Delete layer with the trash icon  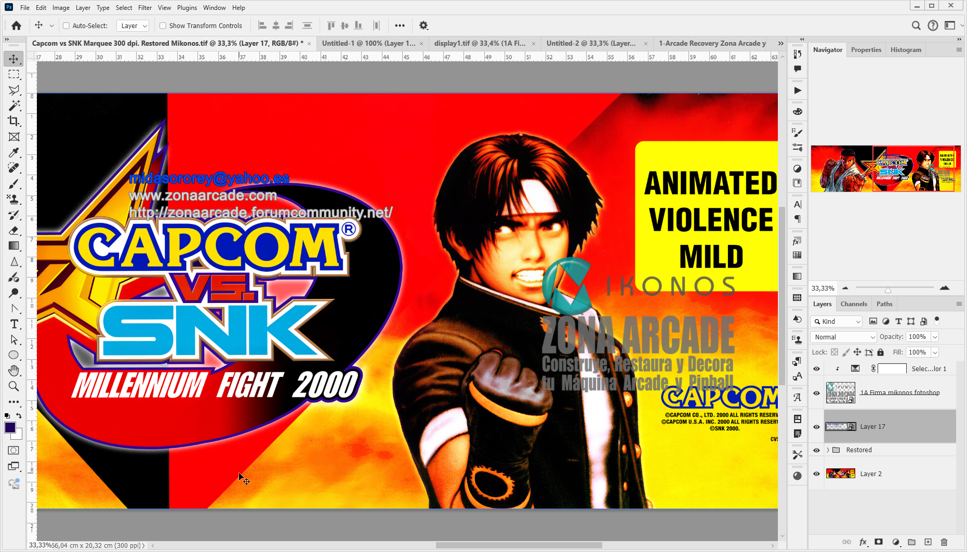point(944,542)
